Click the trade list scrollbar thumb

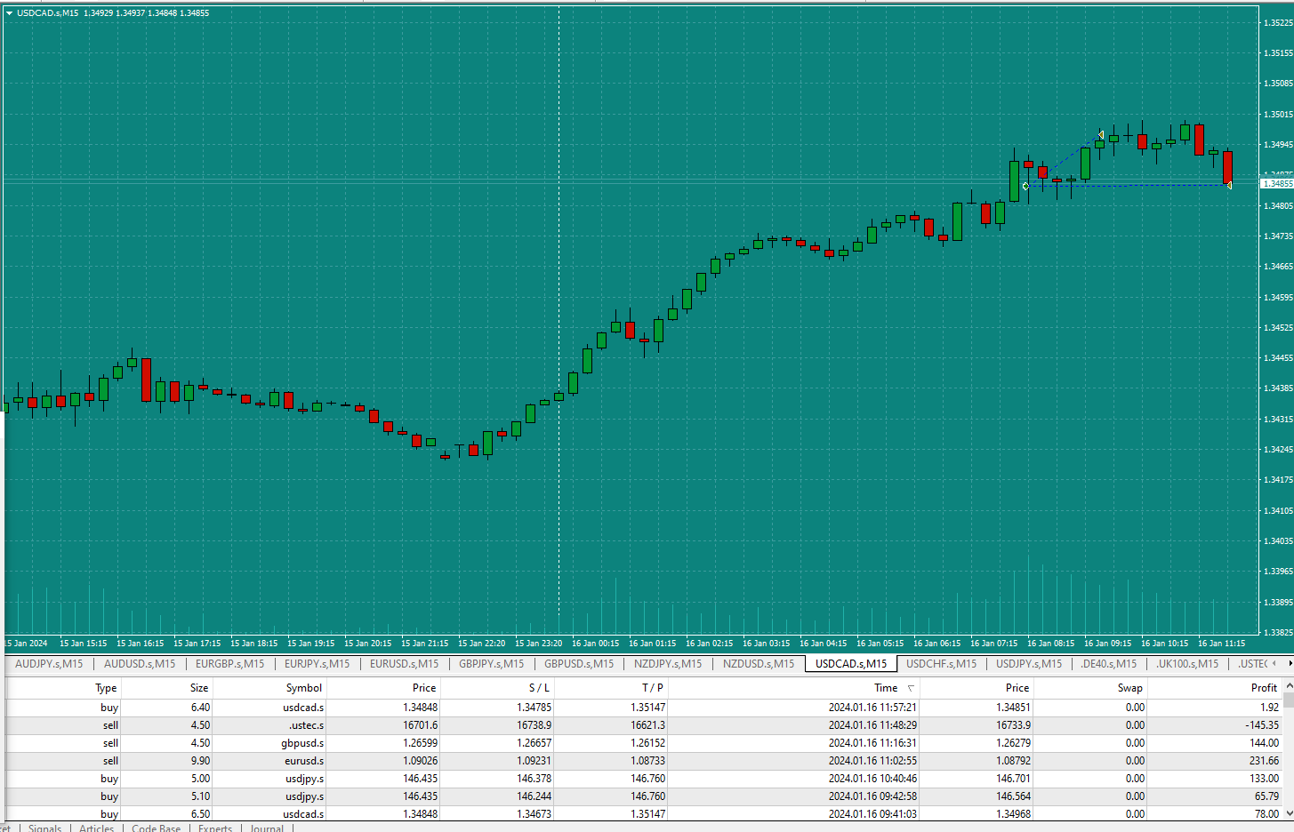click(x=1289, y=700)
